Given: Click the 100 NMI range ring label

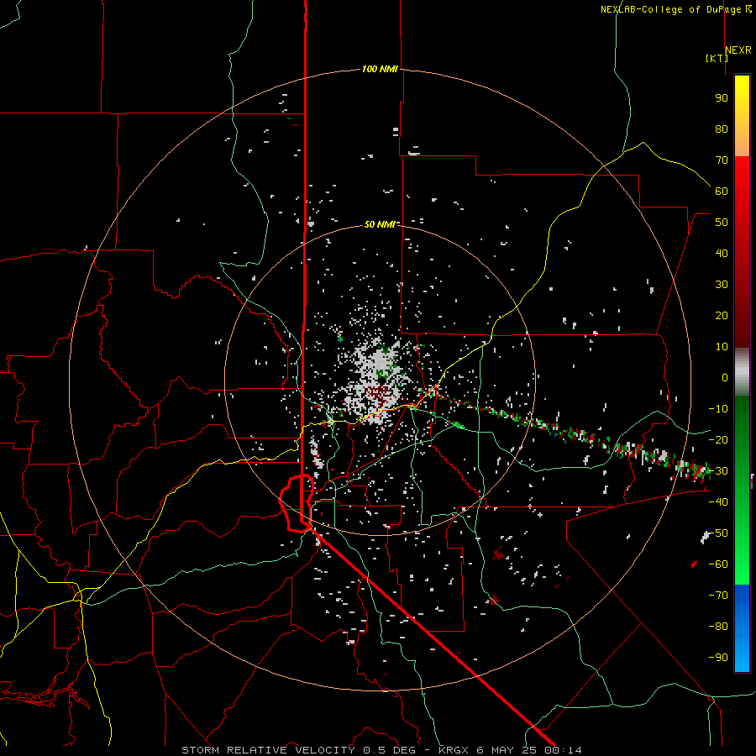Looking at the screenshot, I should pyautogui.click(x=380, y=69).
